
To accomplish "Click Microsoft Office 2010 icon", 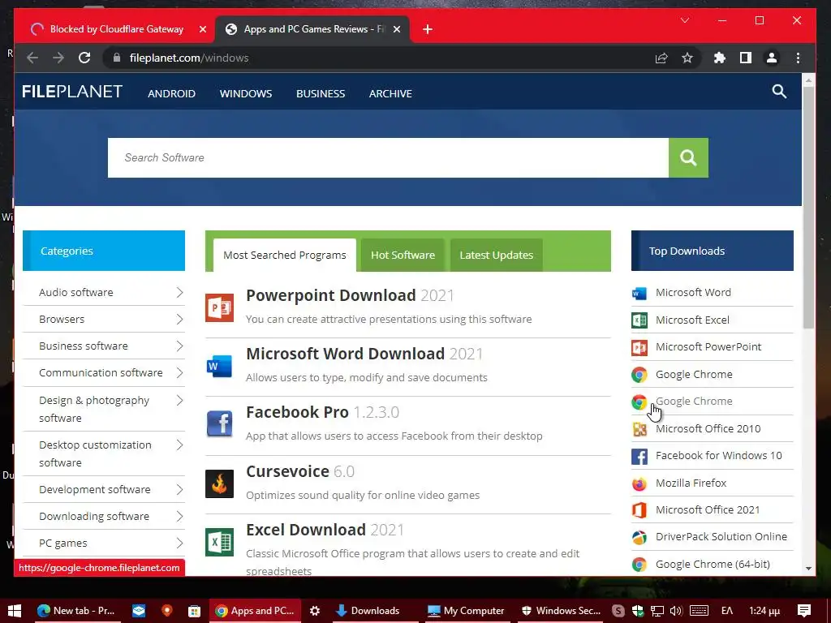I will pyautogui.click(x=639, y=429).
